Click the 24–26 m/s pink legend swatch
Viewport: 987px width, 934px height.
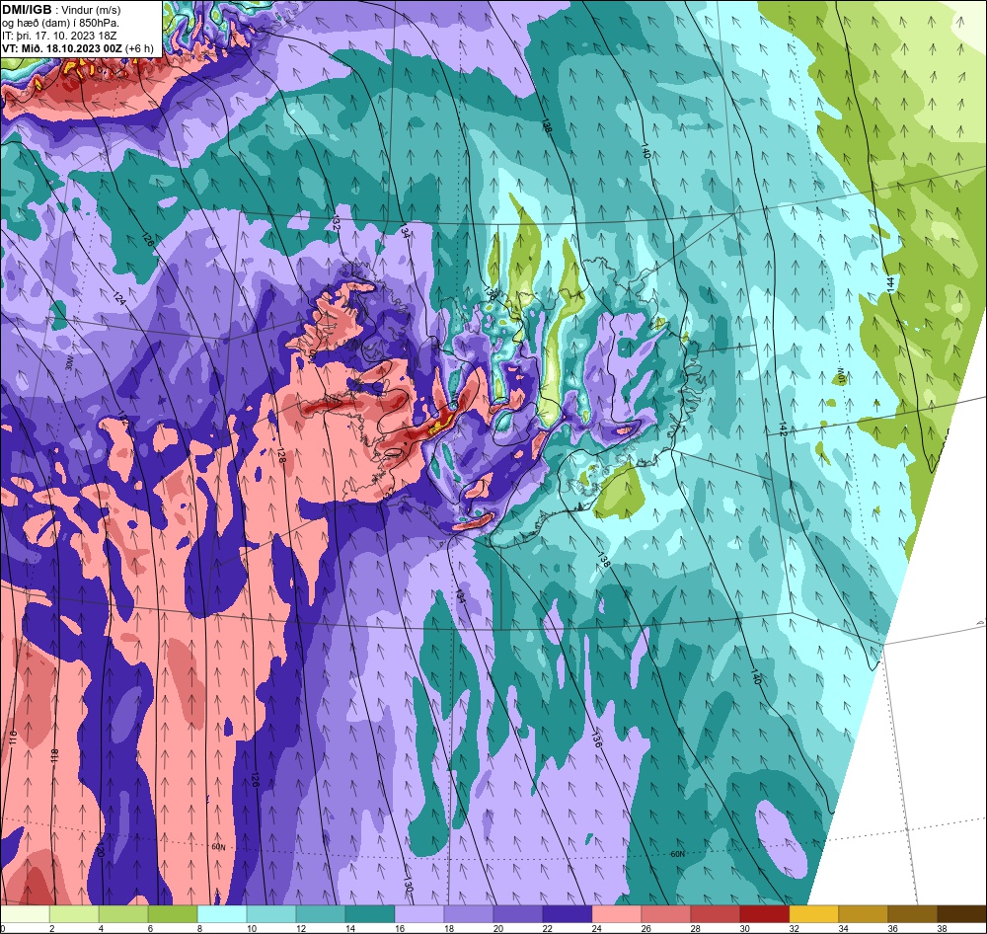pos(617,914)
